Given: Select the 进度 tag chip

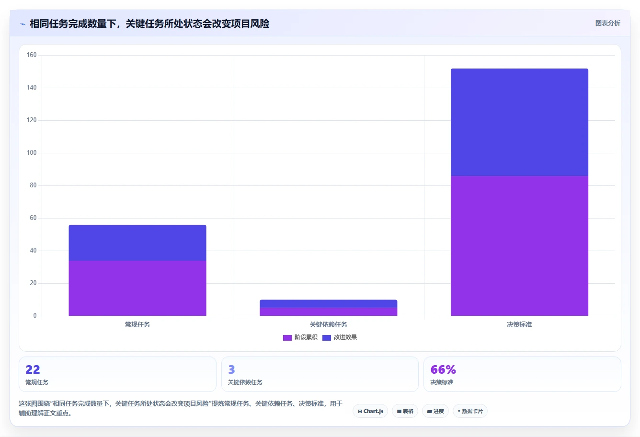Looking at the screenshot, I should [435, 411].
